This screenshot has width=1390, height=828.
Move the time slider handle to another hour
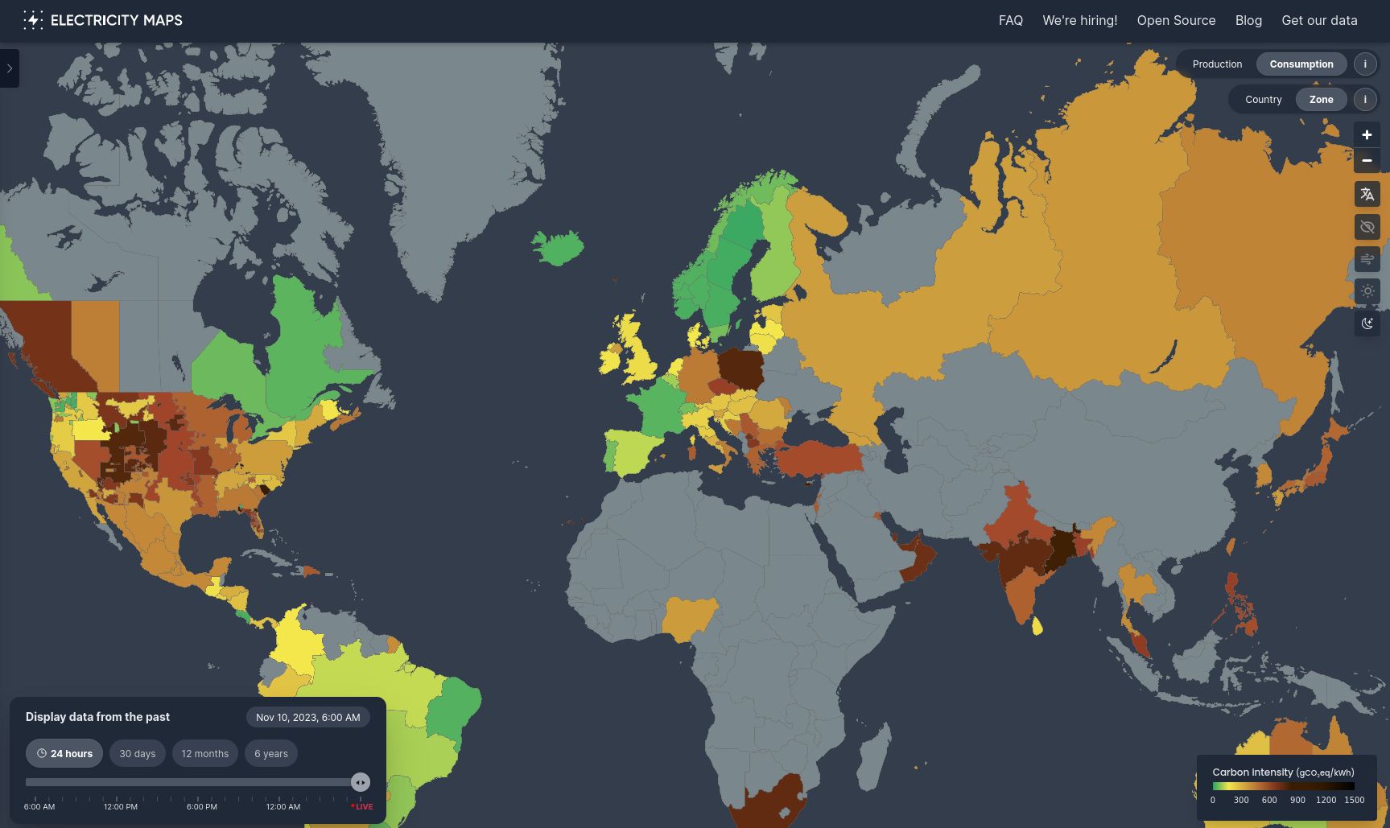tap(361, 781)
